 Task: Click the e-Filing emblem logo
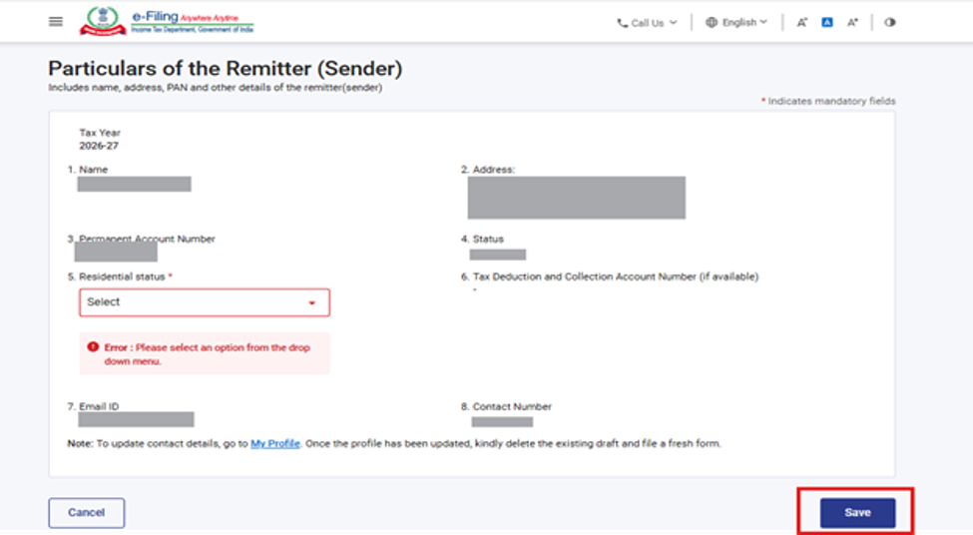coord(103,21)
